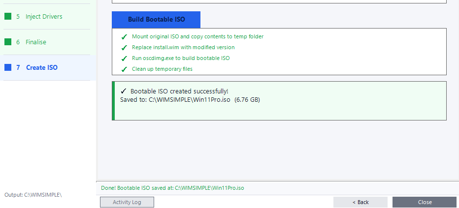Click the checkmark next to Replace install.wim
The width and height of the screenshot is (459, 208).
tap(124, 48)
